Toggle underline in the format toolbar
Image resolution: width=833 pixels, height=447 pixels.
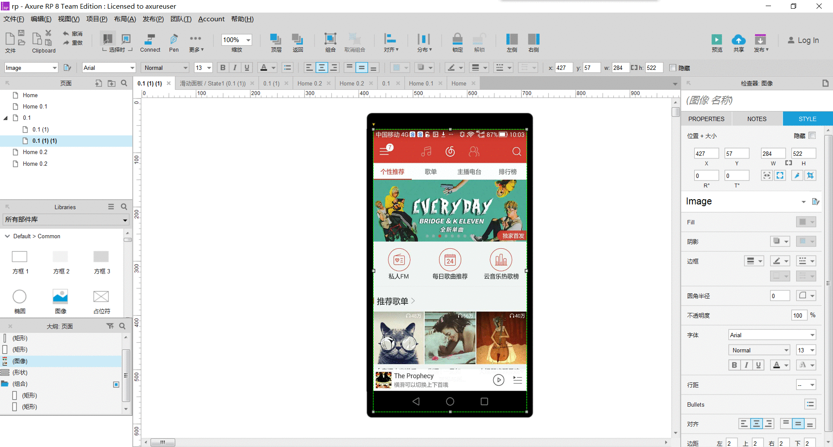tap(247, 68)
